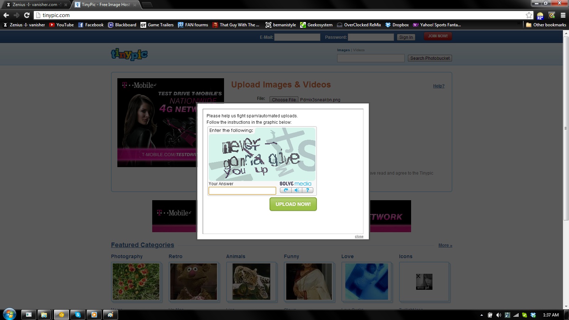The image size is (569, 320).
Task: Open the Featured Categories heading link
Action: point(143,245)
